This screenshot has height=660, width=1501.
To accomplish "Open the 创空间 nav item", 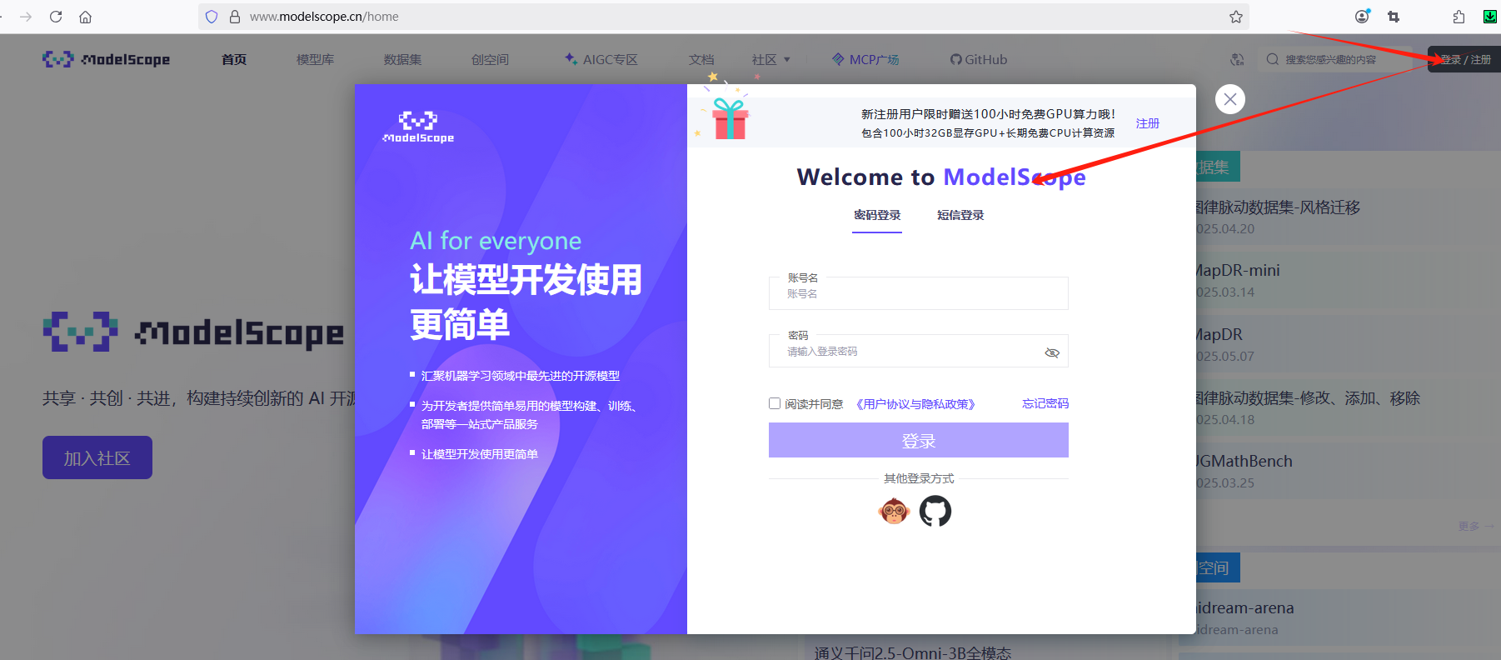I will coord(490,60).
